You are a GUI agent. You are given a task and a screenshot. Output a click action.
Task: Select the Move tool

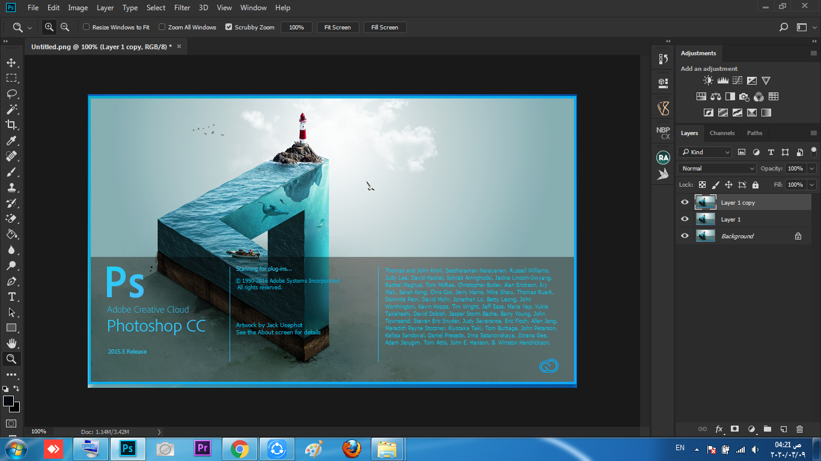coord(11,62)
